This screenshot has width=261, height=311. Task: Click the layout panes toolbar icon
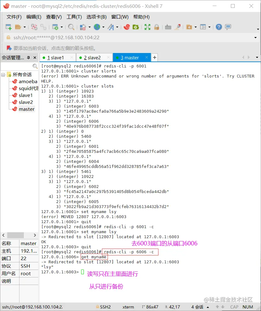point(203,27)
